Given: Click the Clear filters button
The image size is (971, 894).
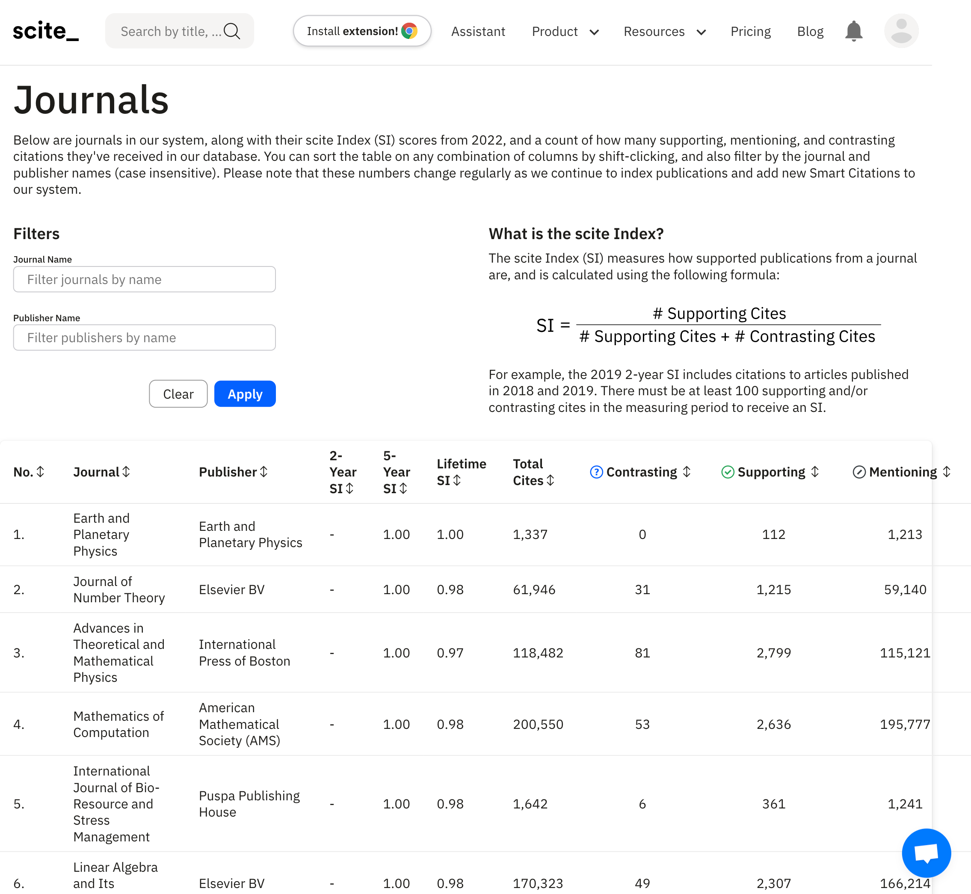Looking at the screenshot, I should pyautogui.click(x=178, y=393).
